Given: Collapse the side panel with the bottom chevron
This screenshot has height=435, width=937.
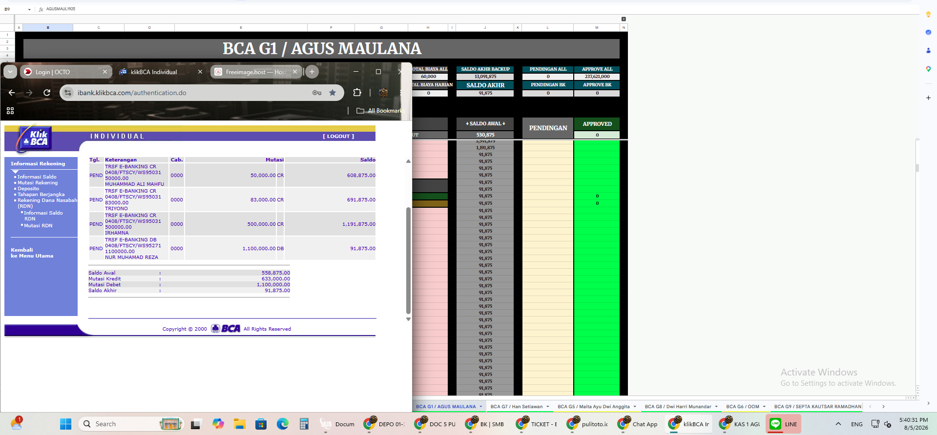Looking at the screenshot, I should (x=928, y=403).
